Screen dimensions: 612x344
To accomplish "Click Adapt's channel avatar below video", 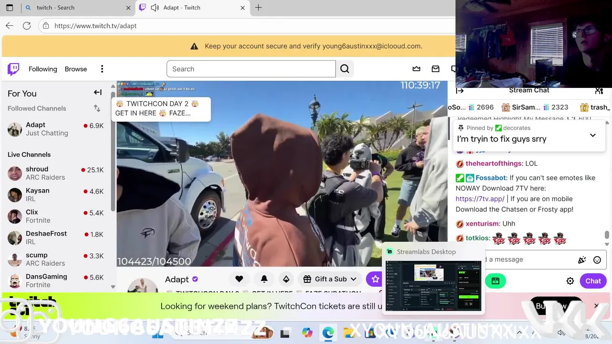I will 142,285.
